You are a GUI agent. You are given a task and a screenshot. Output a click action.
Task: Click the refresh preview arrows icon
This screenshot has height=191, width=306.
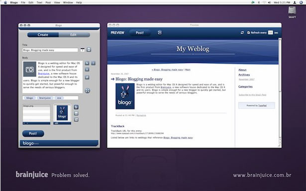(x=242, y=33)
